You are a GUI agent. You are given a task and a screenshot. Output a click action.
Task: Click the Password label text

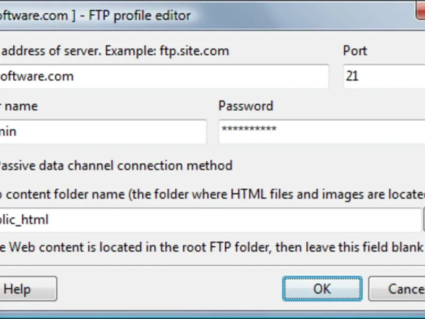pyautogui.click(x=245, y=106)
